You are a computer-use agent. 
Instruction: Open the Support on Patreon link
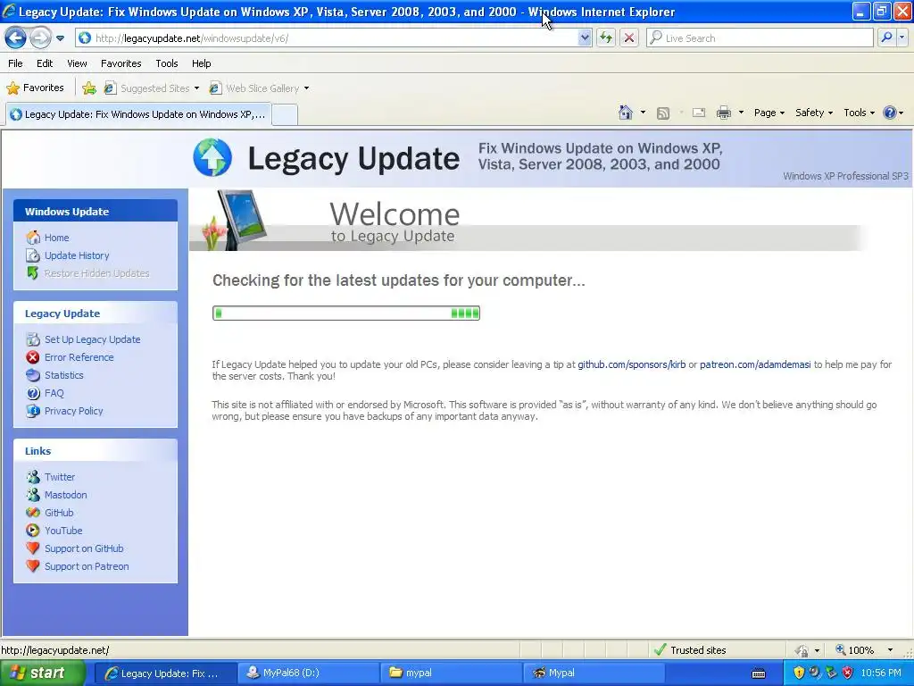click(87, 566)
